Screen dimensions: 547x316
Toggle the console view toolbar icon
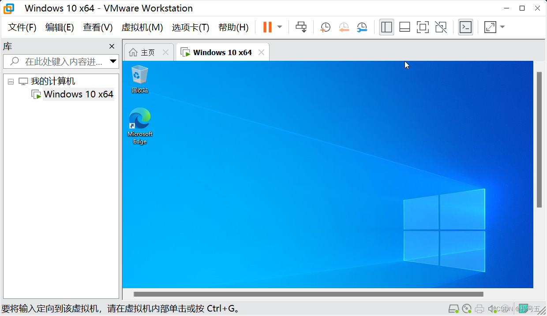pos(465,27)
